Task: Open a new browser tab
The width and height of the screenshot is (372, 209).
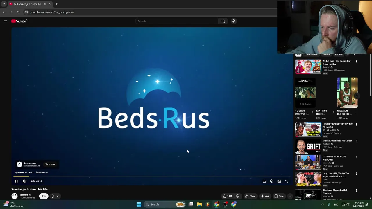Action: point(56,4)
